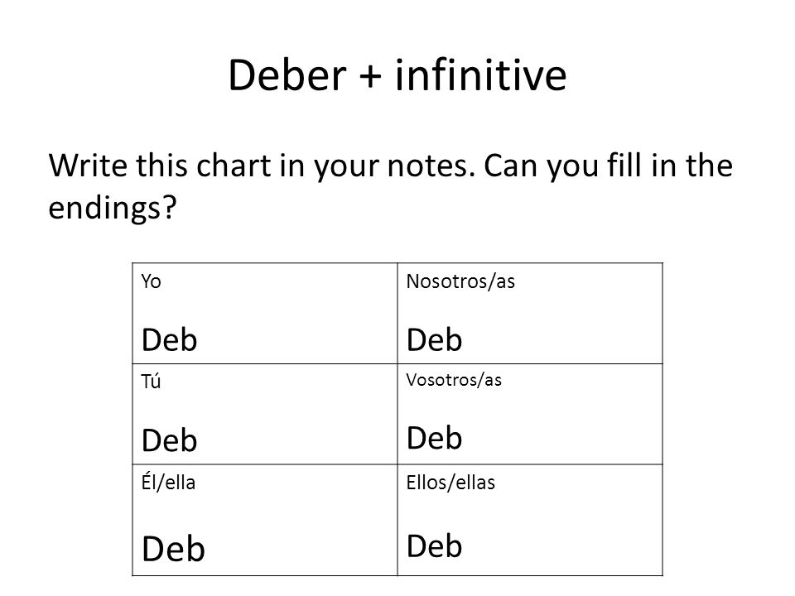Click the 'Deber + infinitive' slide title
This screenshot has height=596, width=795.
point(397,75)
